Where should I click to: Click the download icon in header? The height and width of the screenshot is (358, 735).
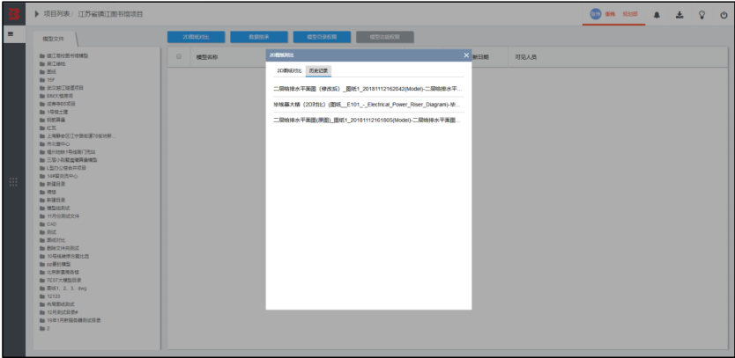coord(679,15)
